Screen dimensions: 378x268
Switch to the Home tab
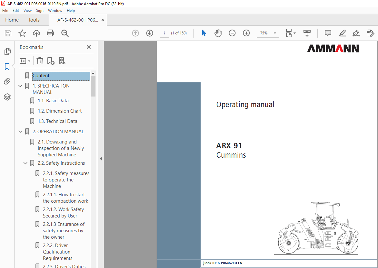12,20
